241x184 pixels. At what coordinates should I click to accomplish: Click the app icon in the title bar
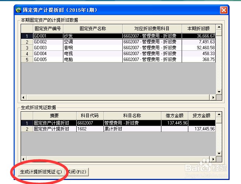18,10
